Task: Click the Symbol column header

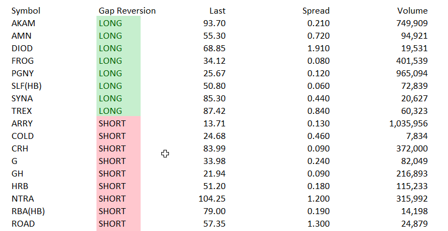Action: (x=26, y=11)
